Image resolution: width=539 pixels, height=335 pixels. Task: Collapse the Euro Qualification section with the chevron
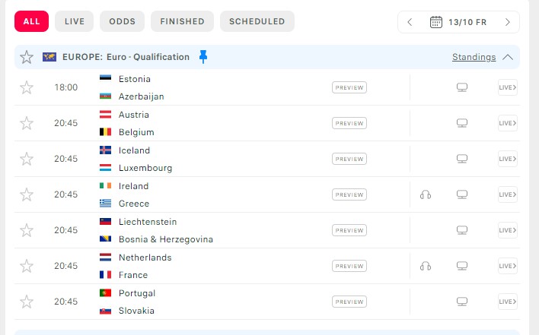[508, 57]
